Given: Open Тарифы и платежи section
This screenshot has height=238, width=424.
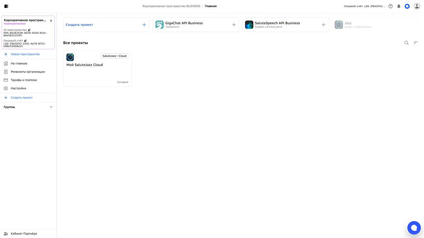Looking at the screenshot, I should [24, 80].
